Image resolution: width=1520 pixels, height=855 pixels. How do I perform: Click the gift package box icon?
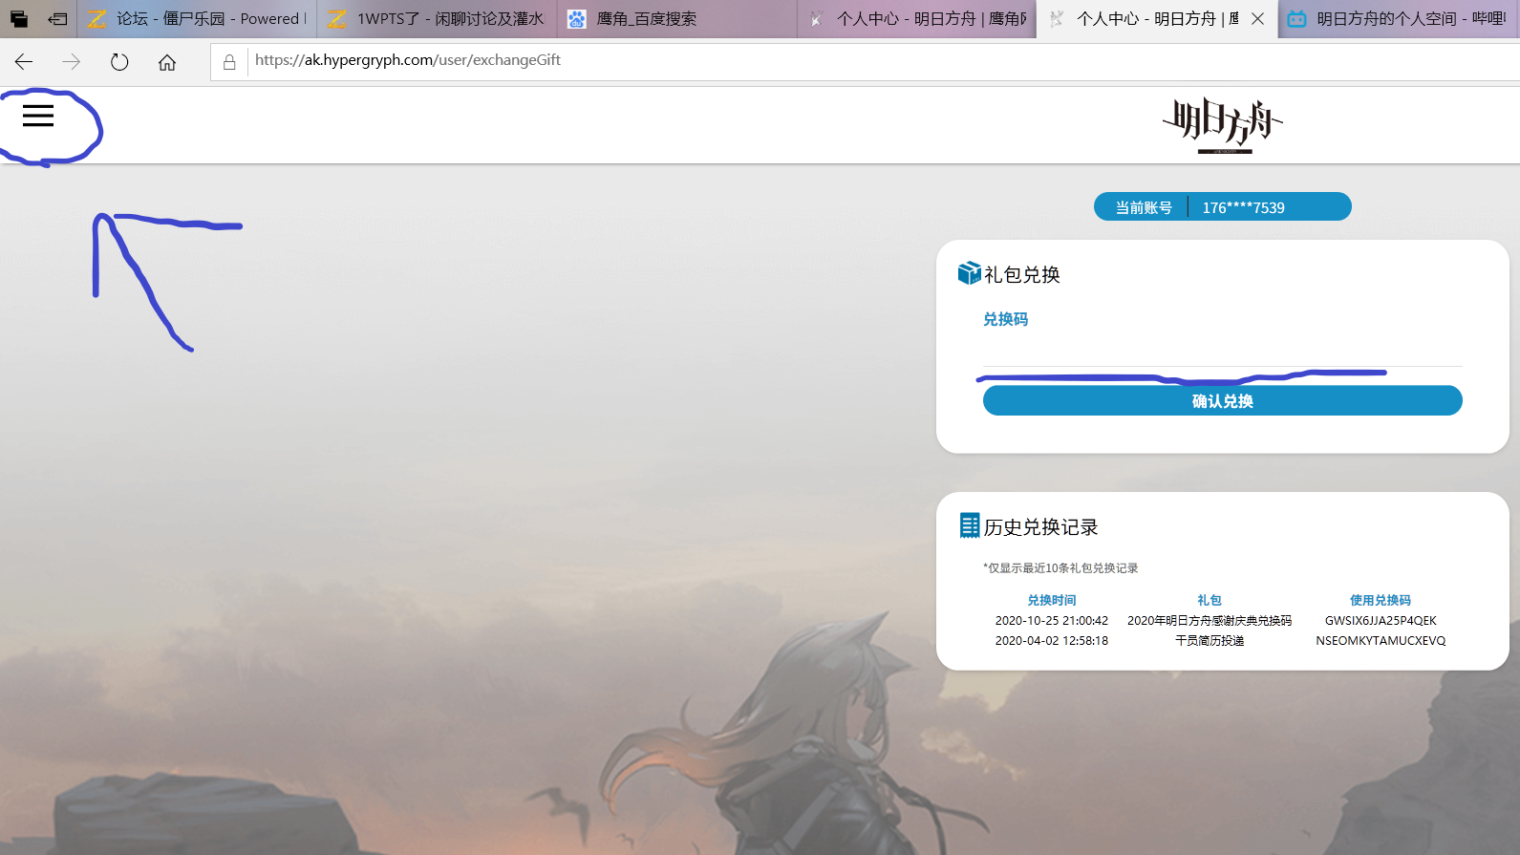click(x=969, y=274)
